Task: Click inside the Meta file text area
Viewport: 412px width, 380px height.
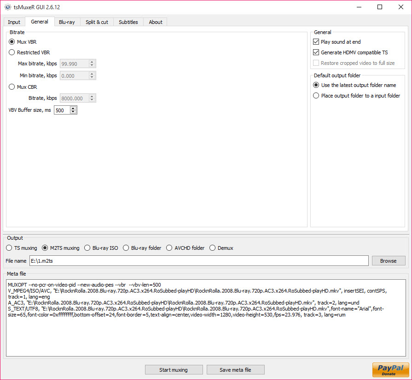Action: pyautogui.click(x=206, y=318)
